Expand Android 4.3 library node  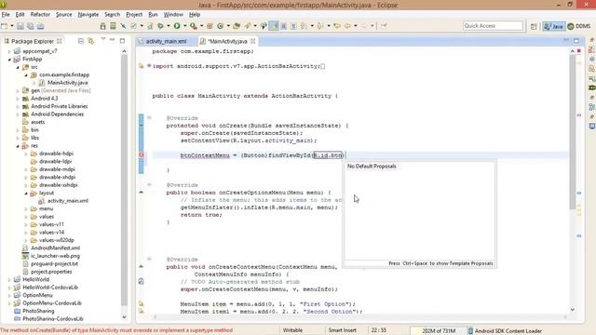(18, 99)
